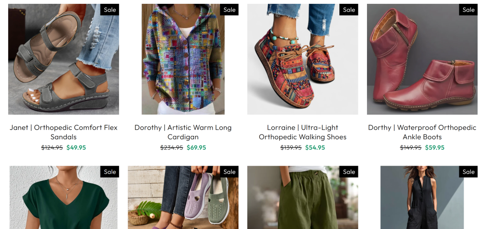Click the $69.95 cardigan sale price

click(x=196, y=147)
